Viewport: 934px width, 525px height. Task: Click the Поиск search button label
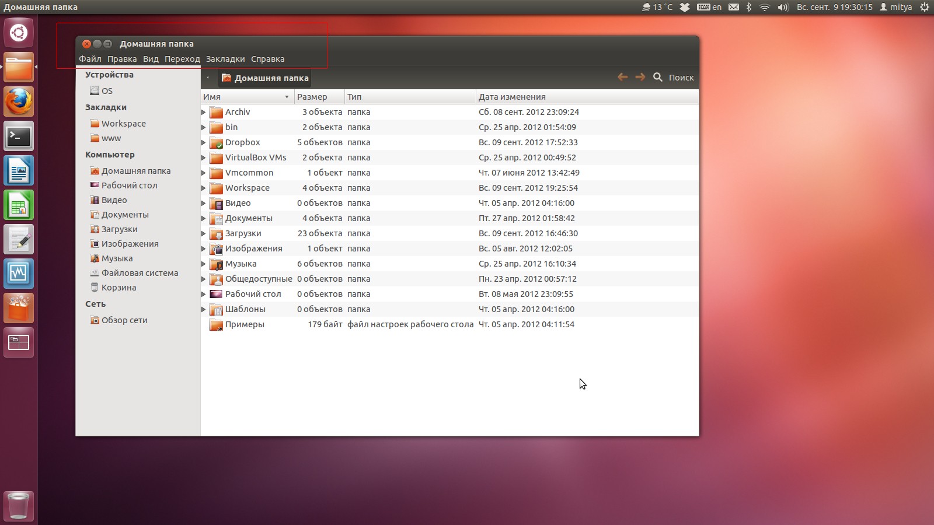click(681, 78)
